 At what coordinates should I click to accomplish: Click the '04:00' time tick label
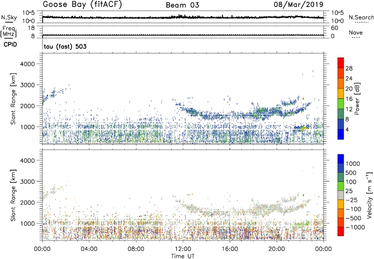click(x=89, y=249)
